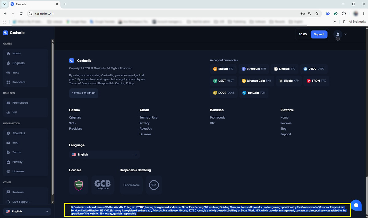368x218 pixels.
Task: Click the xnext license badge
Action: coord(79,185)
